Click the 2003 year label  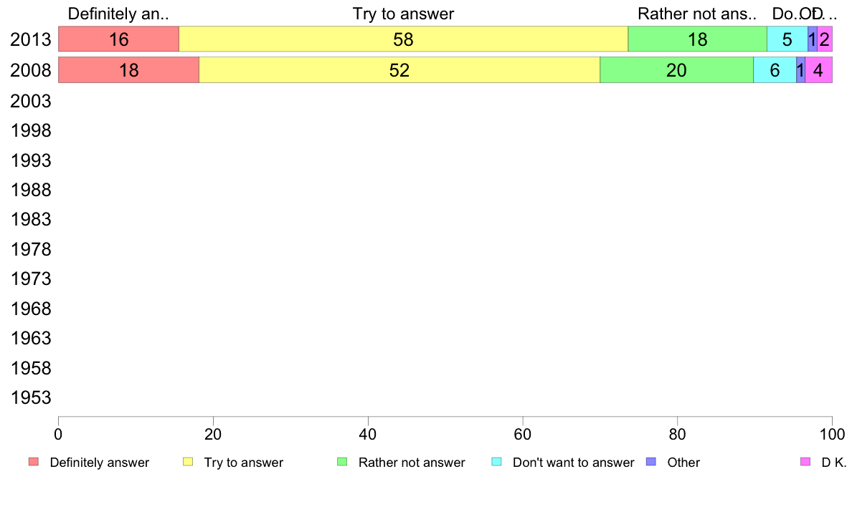point(30,101)
